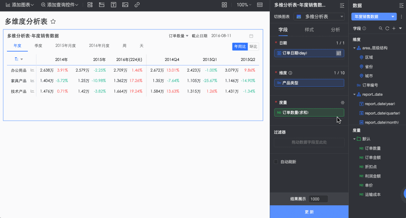Viewport: 406px width, 218px height.
Task: Insert a link widget from the toolbar
Action: (137, 5)
